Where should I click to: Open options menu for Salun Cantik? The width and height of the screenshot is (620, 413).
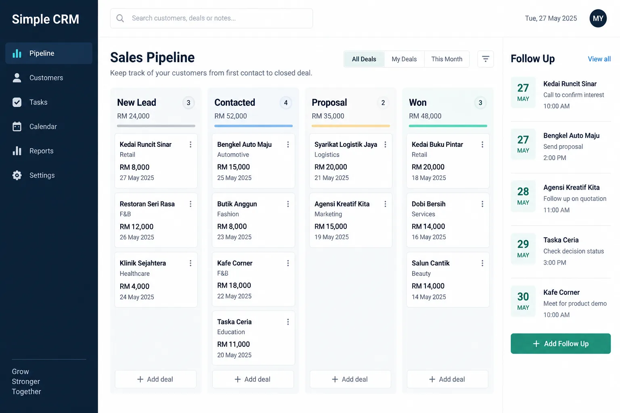(x=482, y=263)
